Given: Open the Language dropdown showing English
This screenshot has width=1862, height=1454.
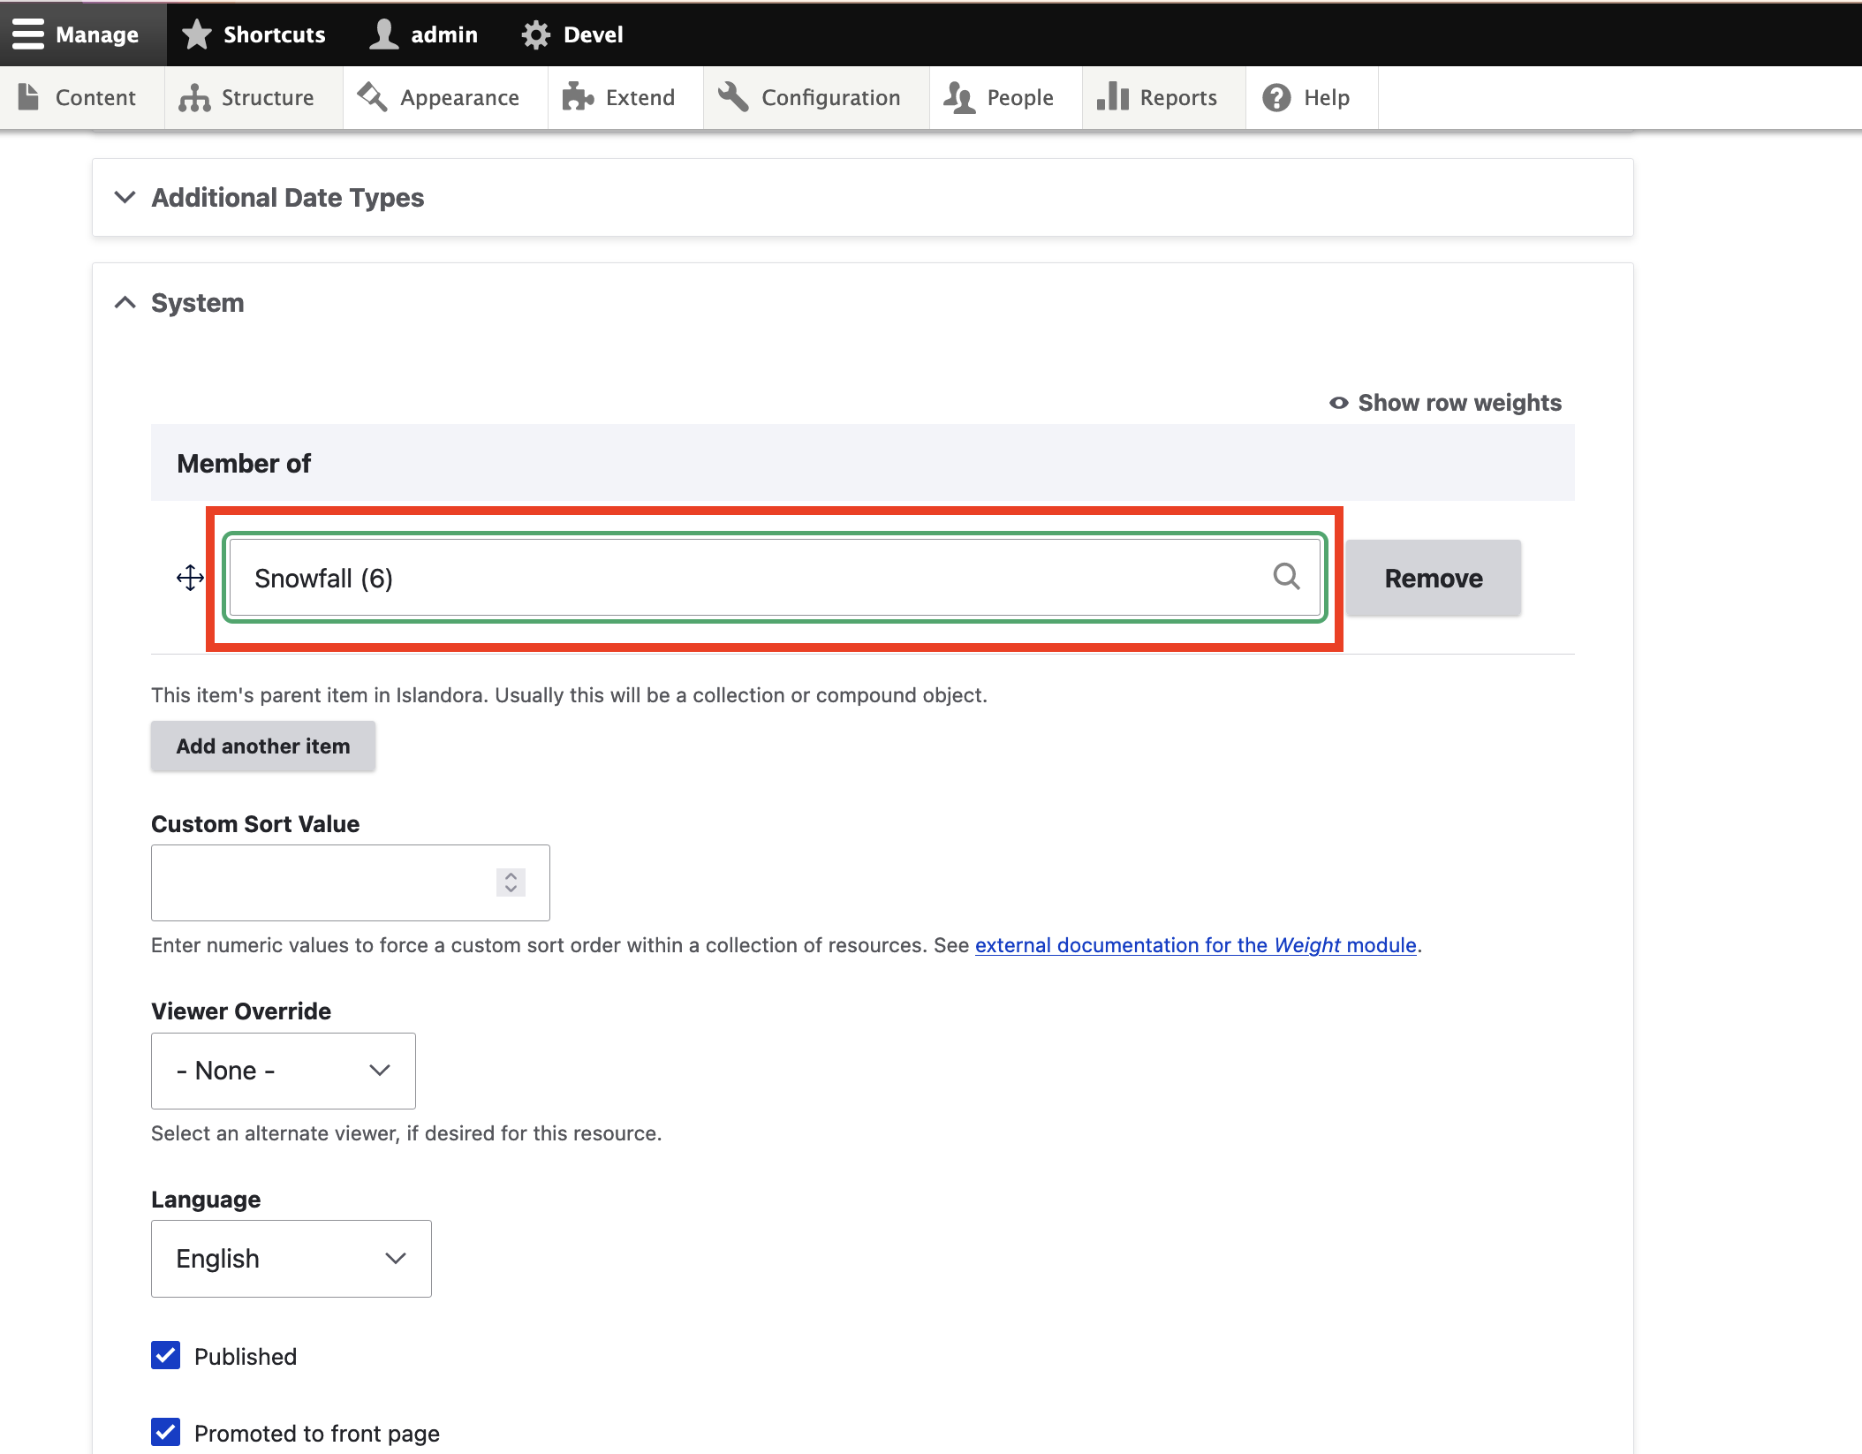Looking at the screenshot, I should pos(291,1258).
